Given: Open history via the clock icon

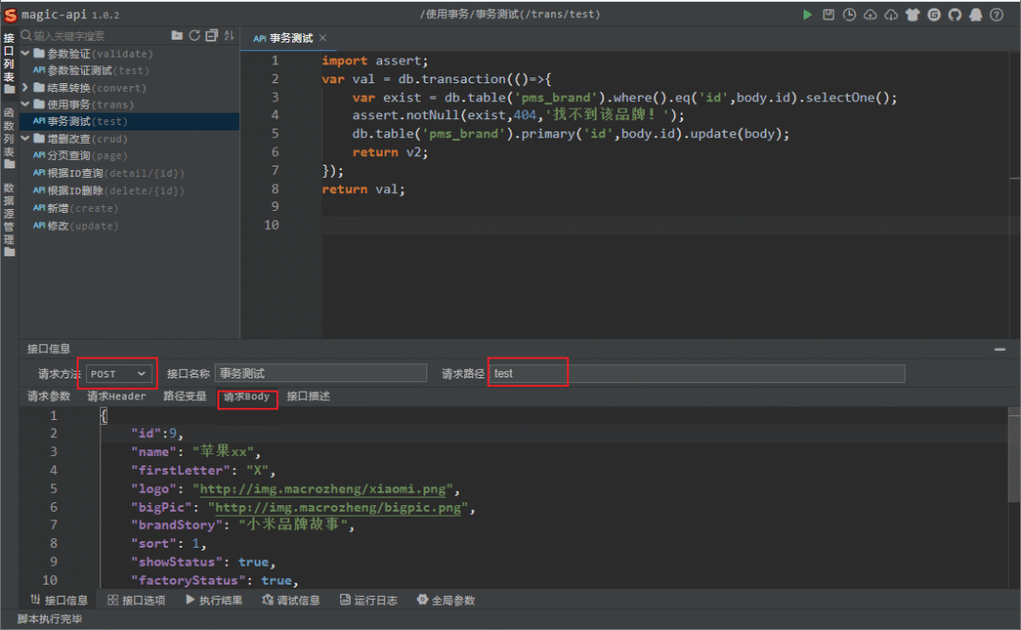Looking at the screenshot, I should click(x=849, y=14).
